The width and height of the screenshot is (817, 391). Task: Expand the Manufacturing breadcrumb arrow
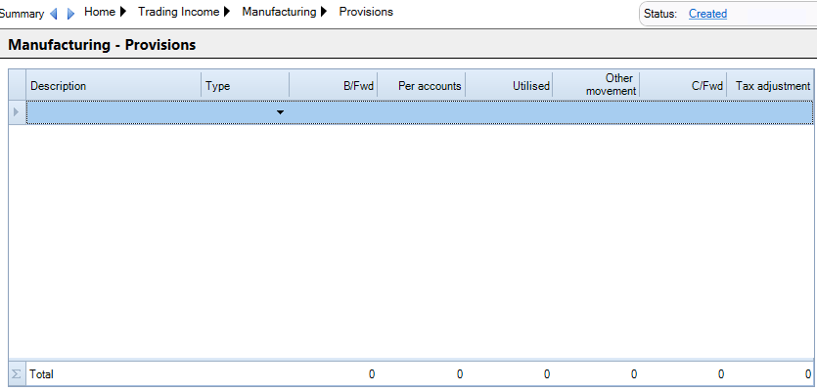click(324, 12)
